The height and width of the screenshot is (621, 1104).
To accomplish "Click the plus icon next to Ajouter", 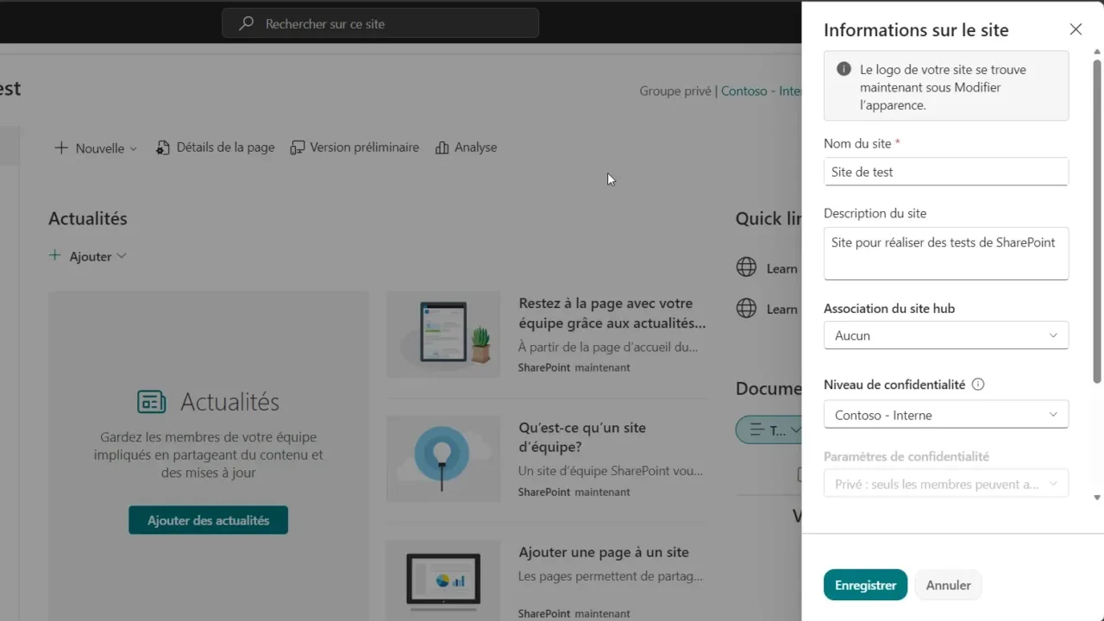I will coord(55,255).
